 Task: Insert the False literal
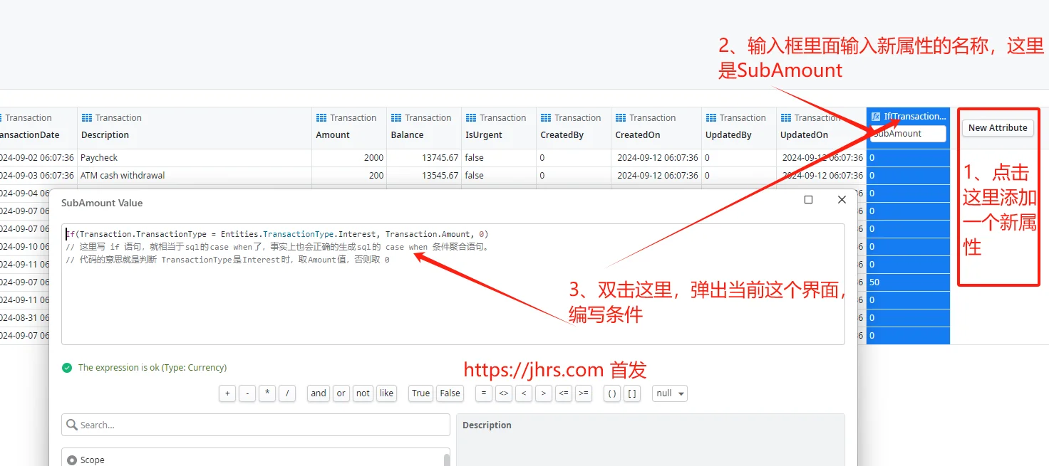(450, 393)
